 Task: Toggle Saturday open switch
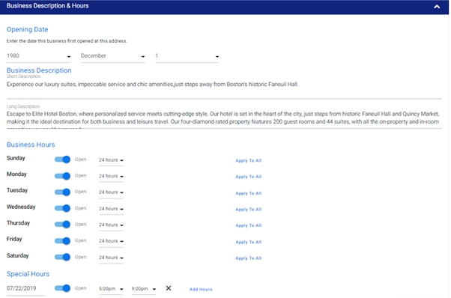(62, 257)
